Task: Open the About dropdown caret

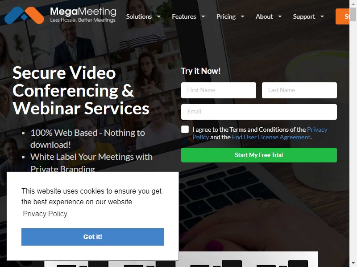Action: coord(280,16)
